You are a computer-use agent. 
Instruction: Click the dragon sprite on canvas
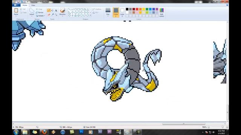click(126, 69)
